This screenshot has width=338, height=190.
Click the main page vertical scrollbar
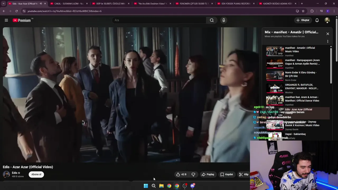336,40
